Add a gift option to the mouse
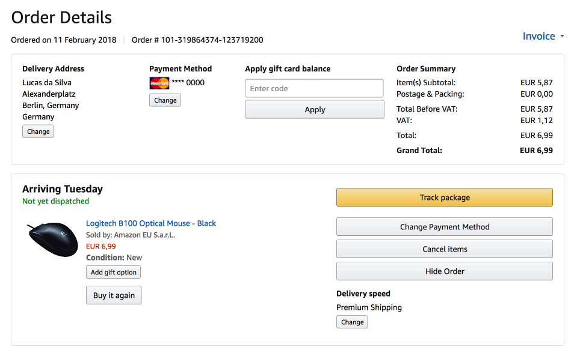Viewport: 577px width, 353px height. pyautogui.click(x=113, y=272)
